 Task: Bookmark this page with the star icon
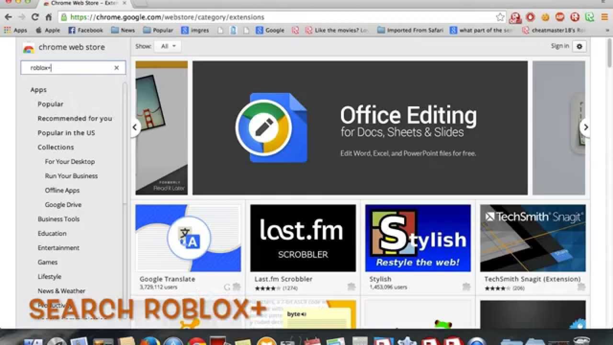500,17
